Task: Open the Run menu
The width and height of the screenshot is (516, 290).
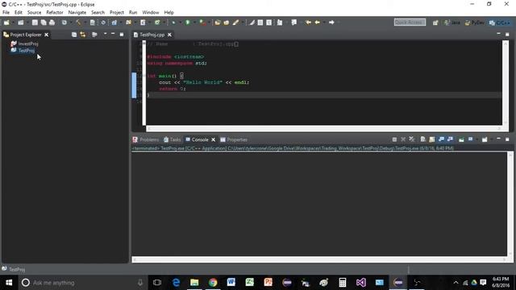Action: 133,13
